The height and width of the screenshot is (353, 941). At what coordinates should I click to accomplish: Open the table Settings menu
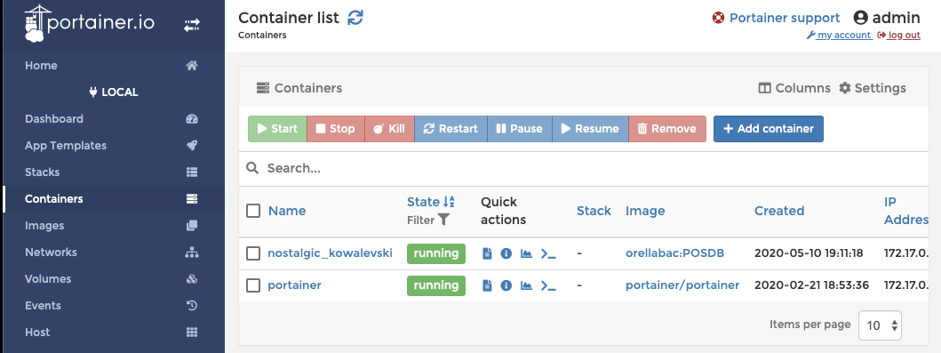pos(873,88)
